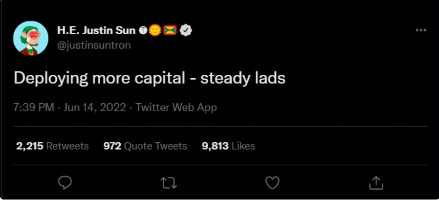Retweet the steady lads tweet
Viewport: 439px width, 200px height.
point(168,182)
